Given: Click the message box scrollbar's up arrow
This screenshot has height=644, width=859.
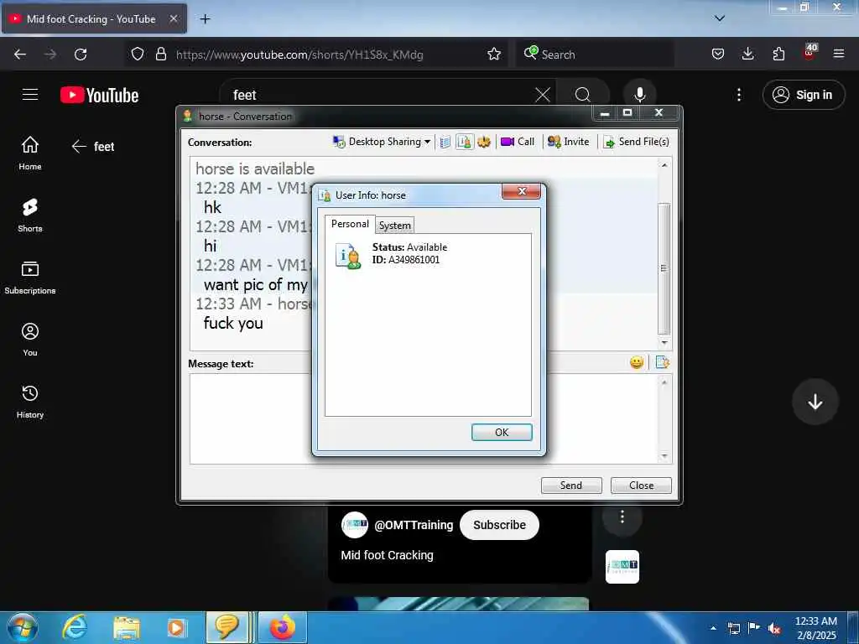Looking at the screenshot, I should [664, 382].
